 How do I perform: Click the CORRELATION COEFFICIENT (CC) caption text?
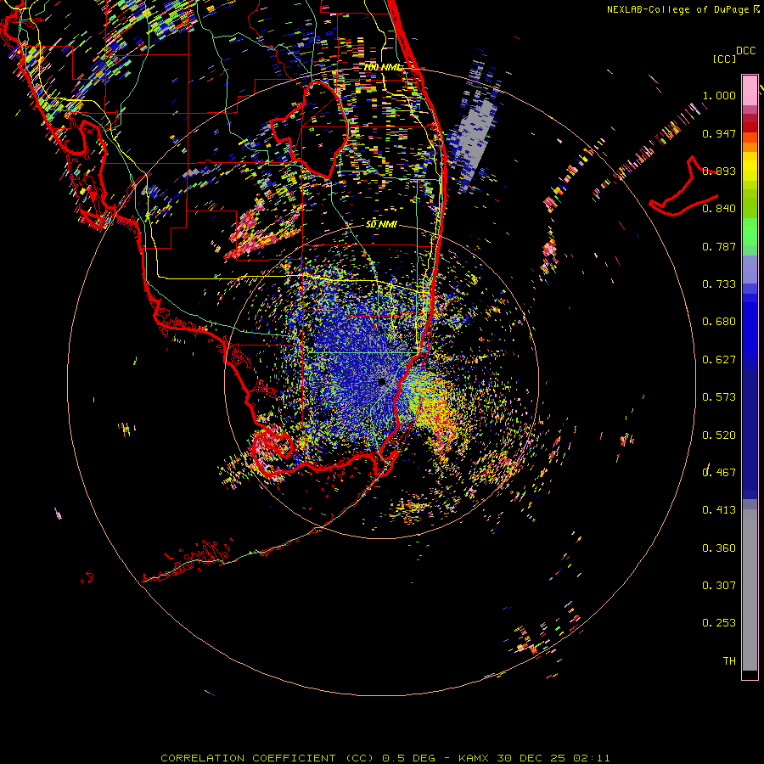[267, 758]
